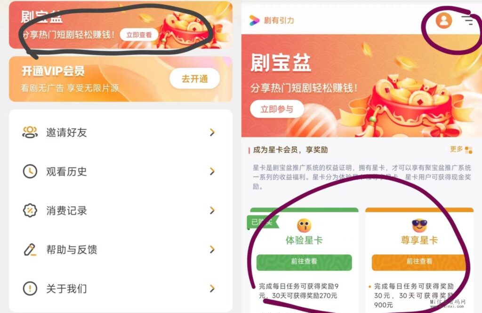The image size is (482, 313).
Task: Click the 立即查看 button
Action: [x=139, y=35]
